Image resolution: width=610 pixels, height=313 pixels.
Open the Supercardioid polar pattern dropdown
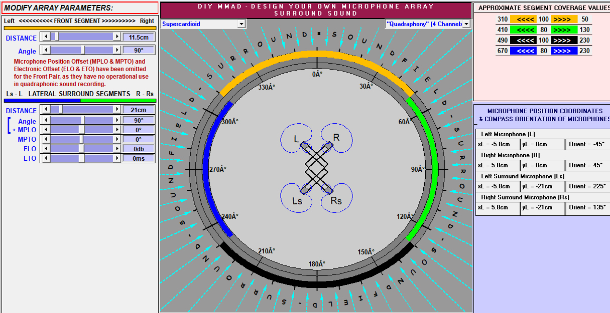point(241,24)
